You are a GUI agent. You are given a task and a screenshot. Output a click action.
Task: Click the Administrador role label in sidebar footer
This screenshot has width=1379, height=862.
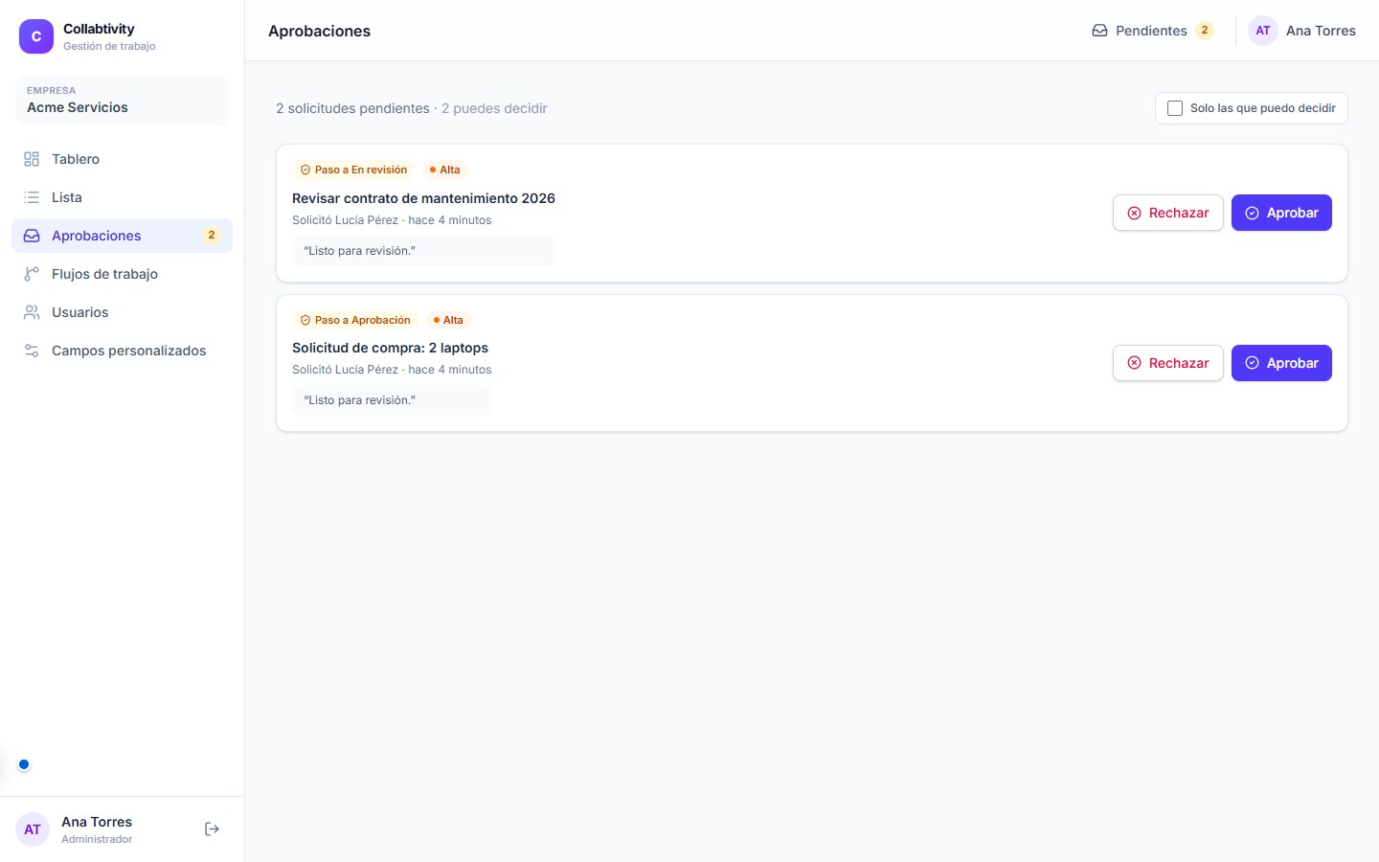[x=97, y=839]
